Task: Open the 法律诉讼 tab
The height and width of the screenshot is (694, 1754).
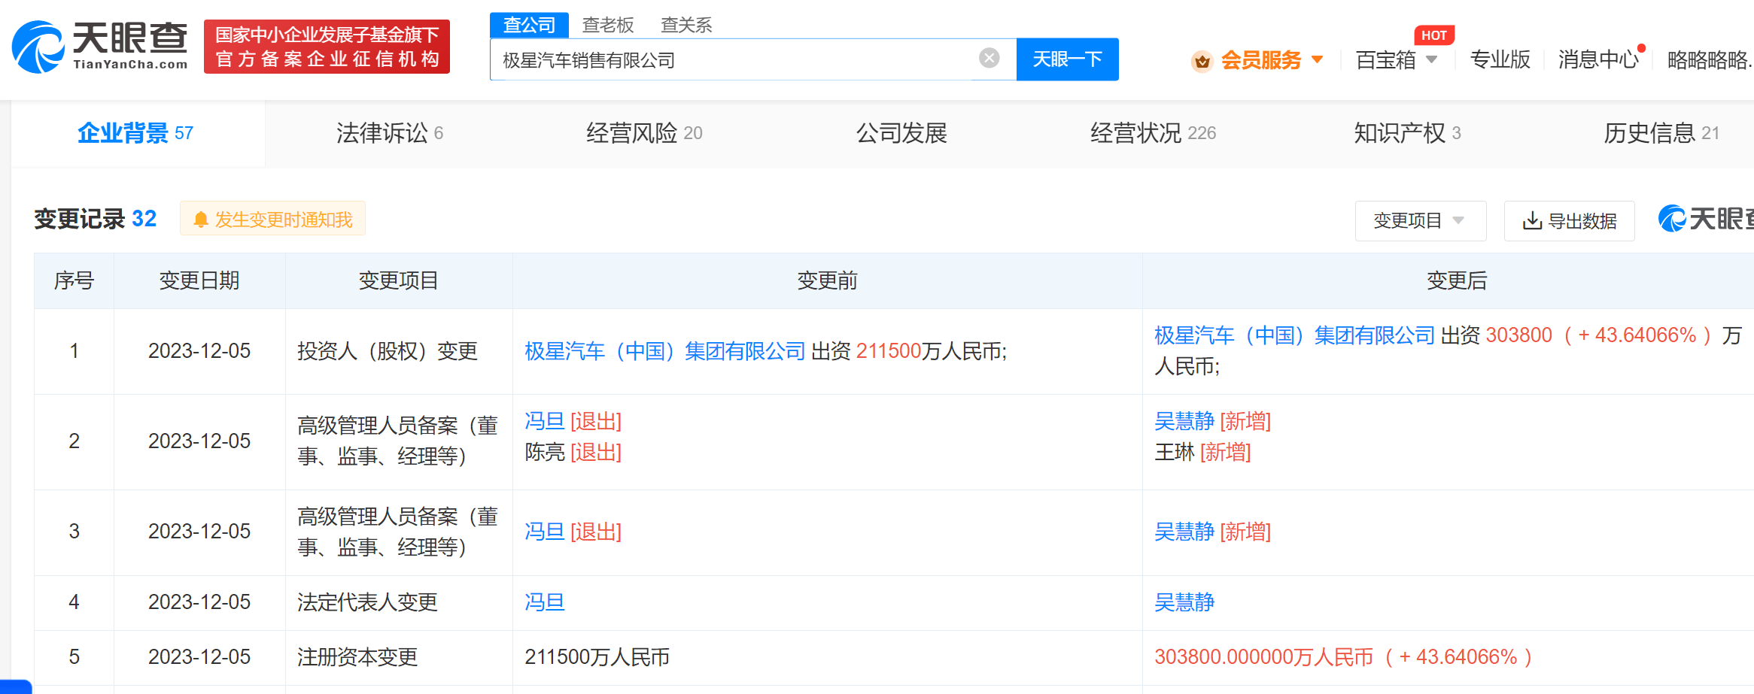Action: 390,133
